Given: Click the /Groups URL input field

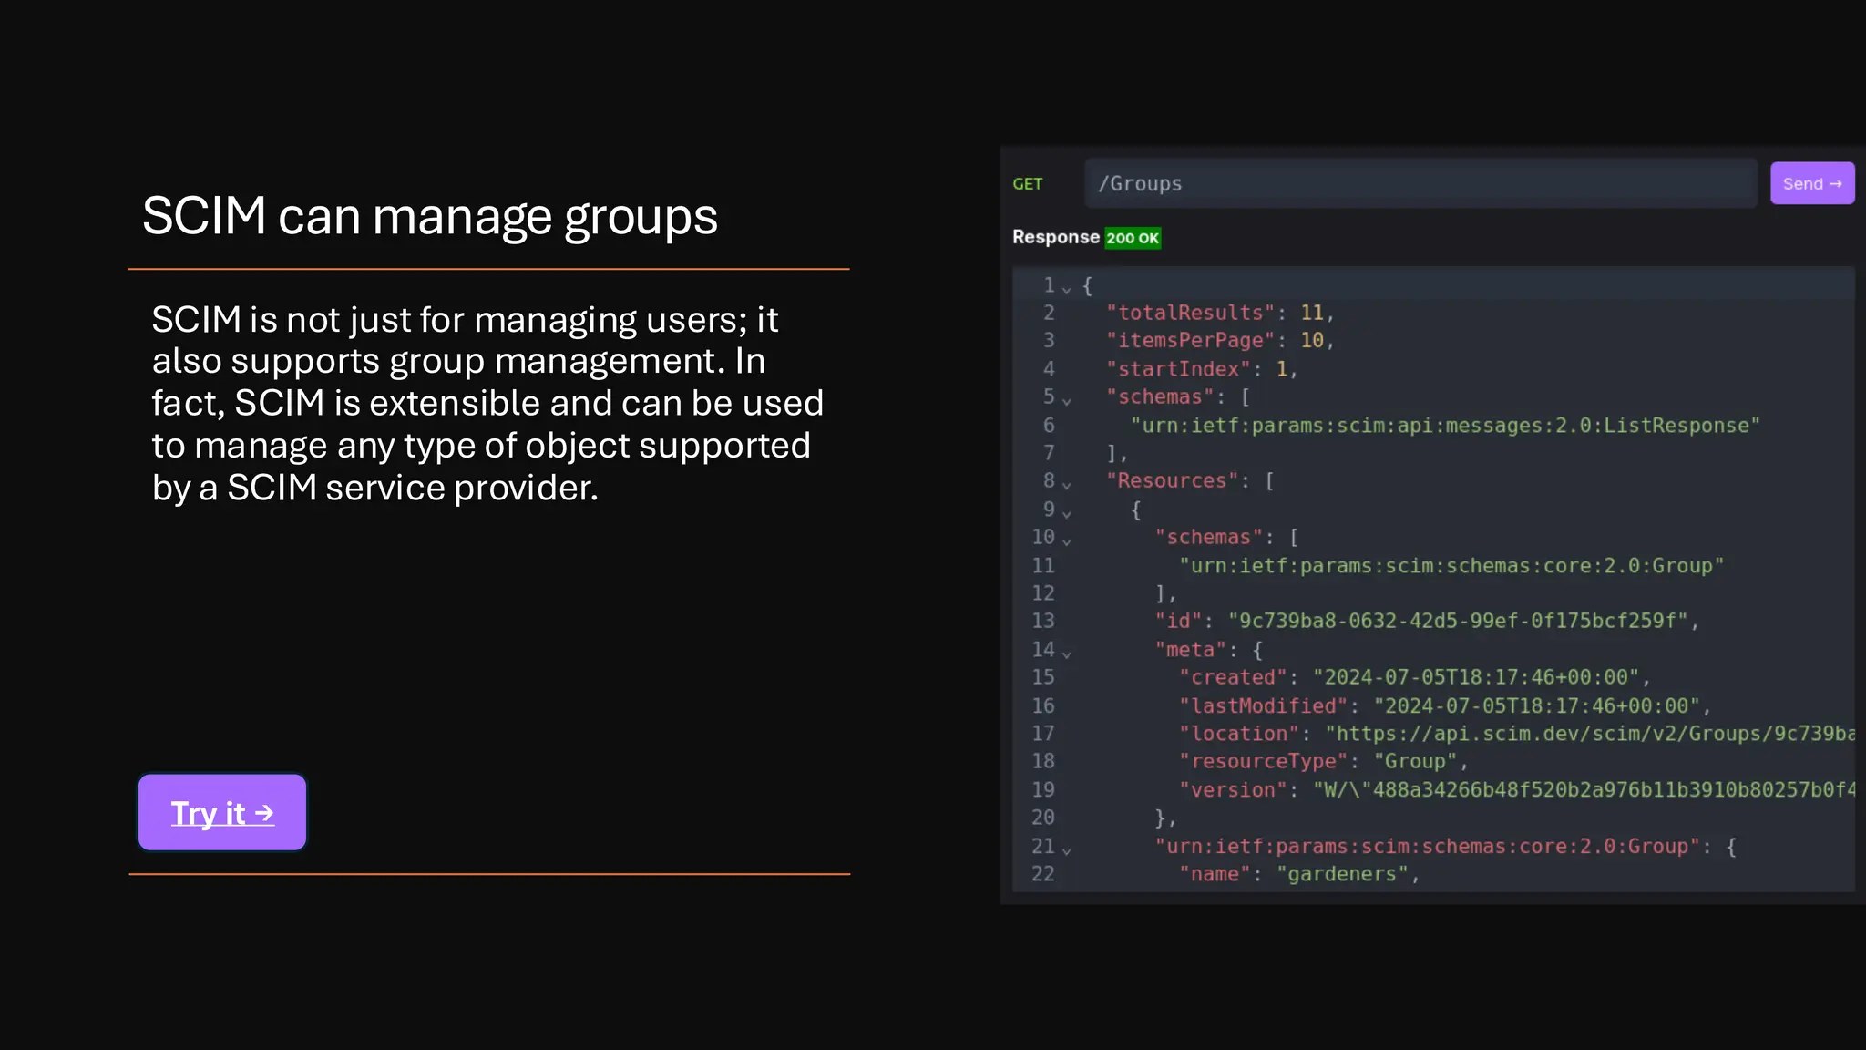Looking at the screenshot, I should (1420, 183).
